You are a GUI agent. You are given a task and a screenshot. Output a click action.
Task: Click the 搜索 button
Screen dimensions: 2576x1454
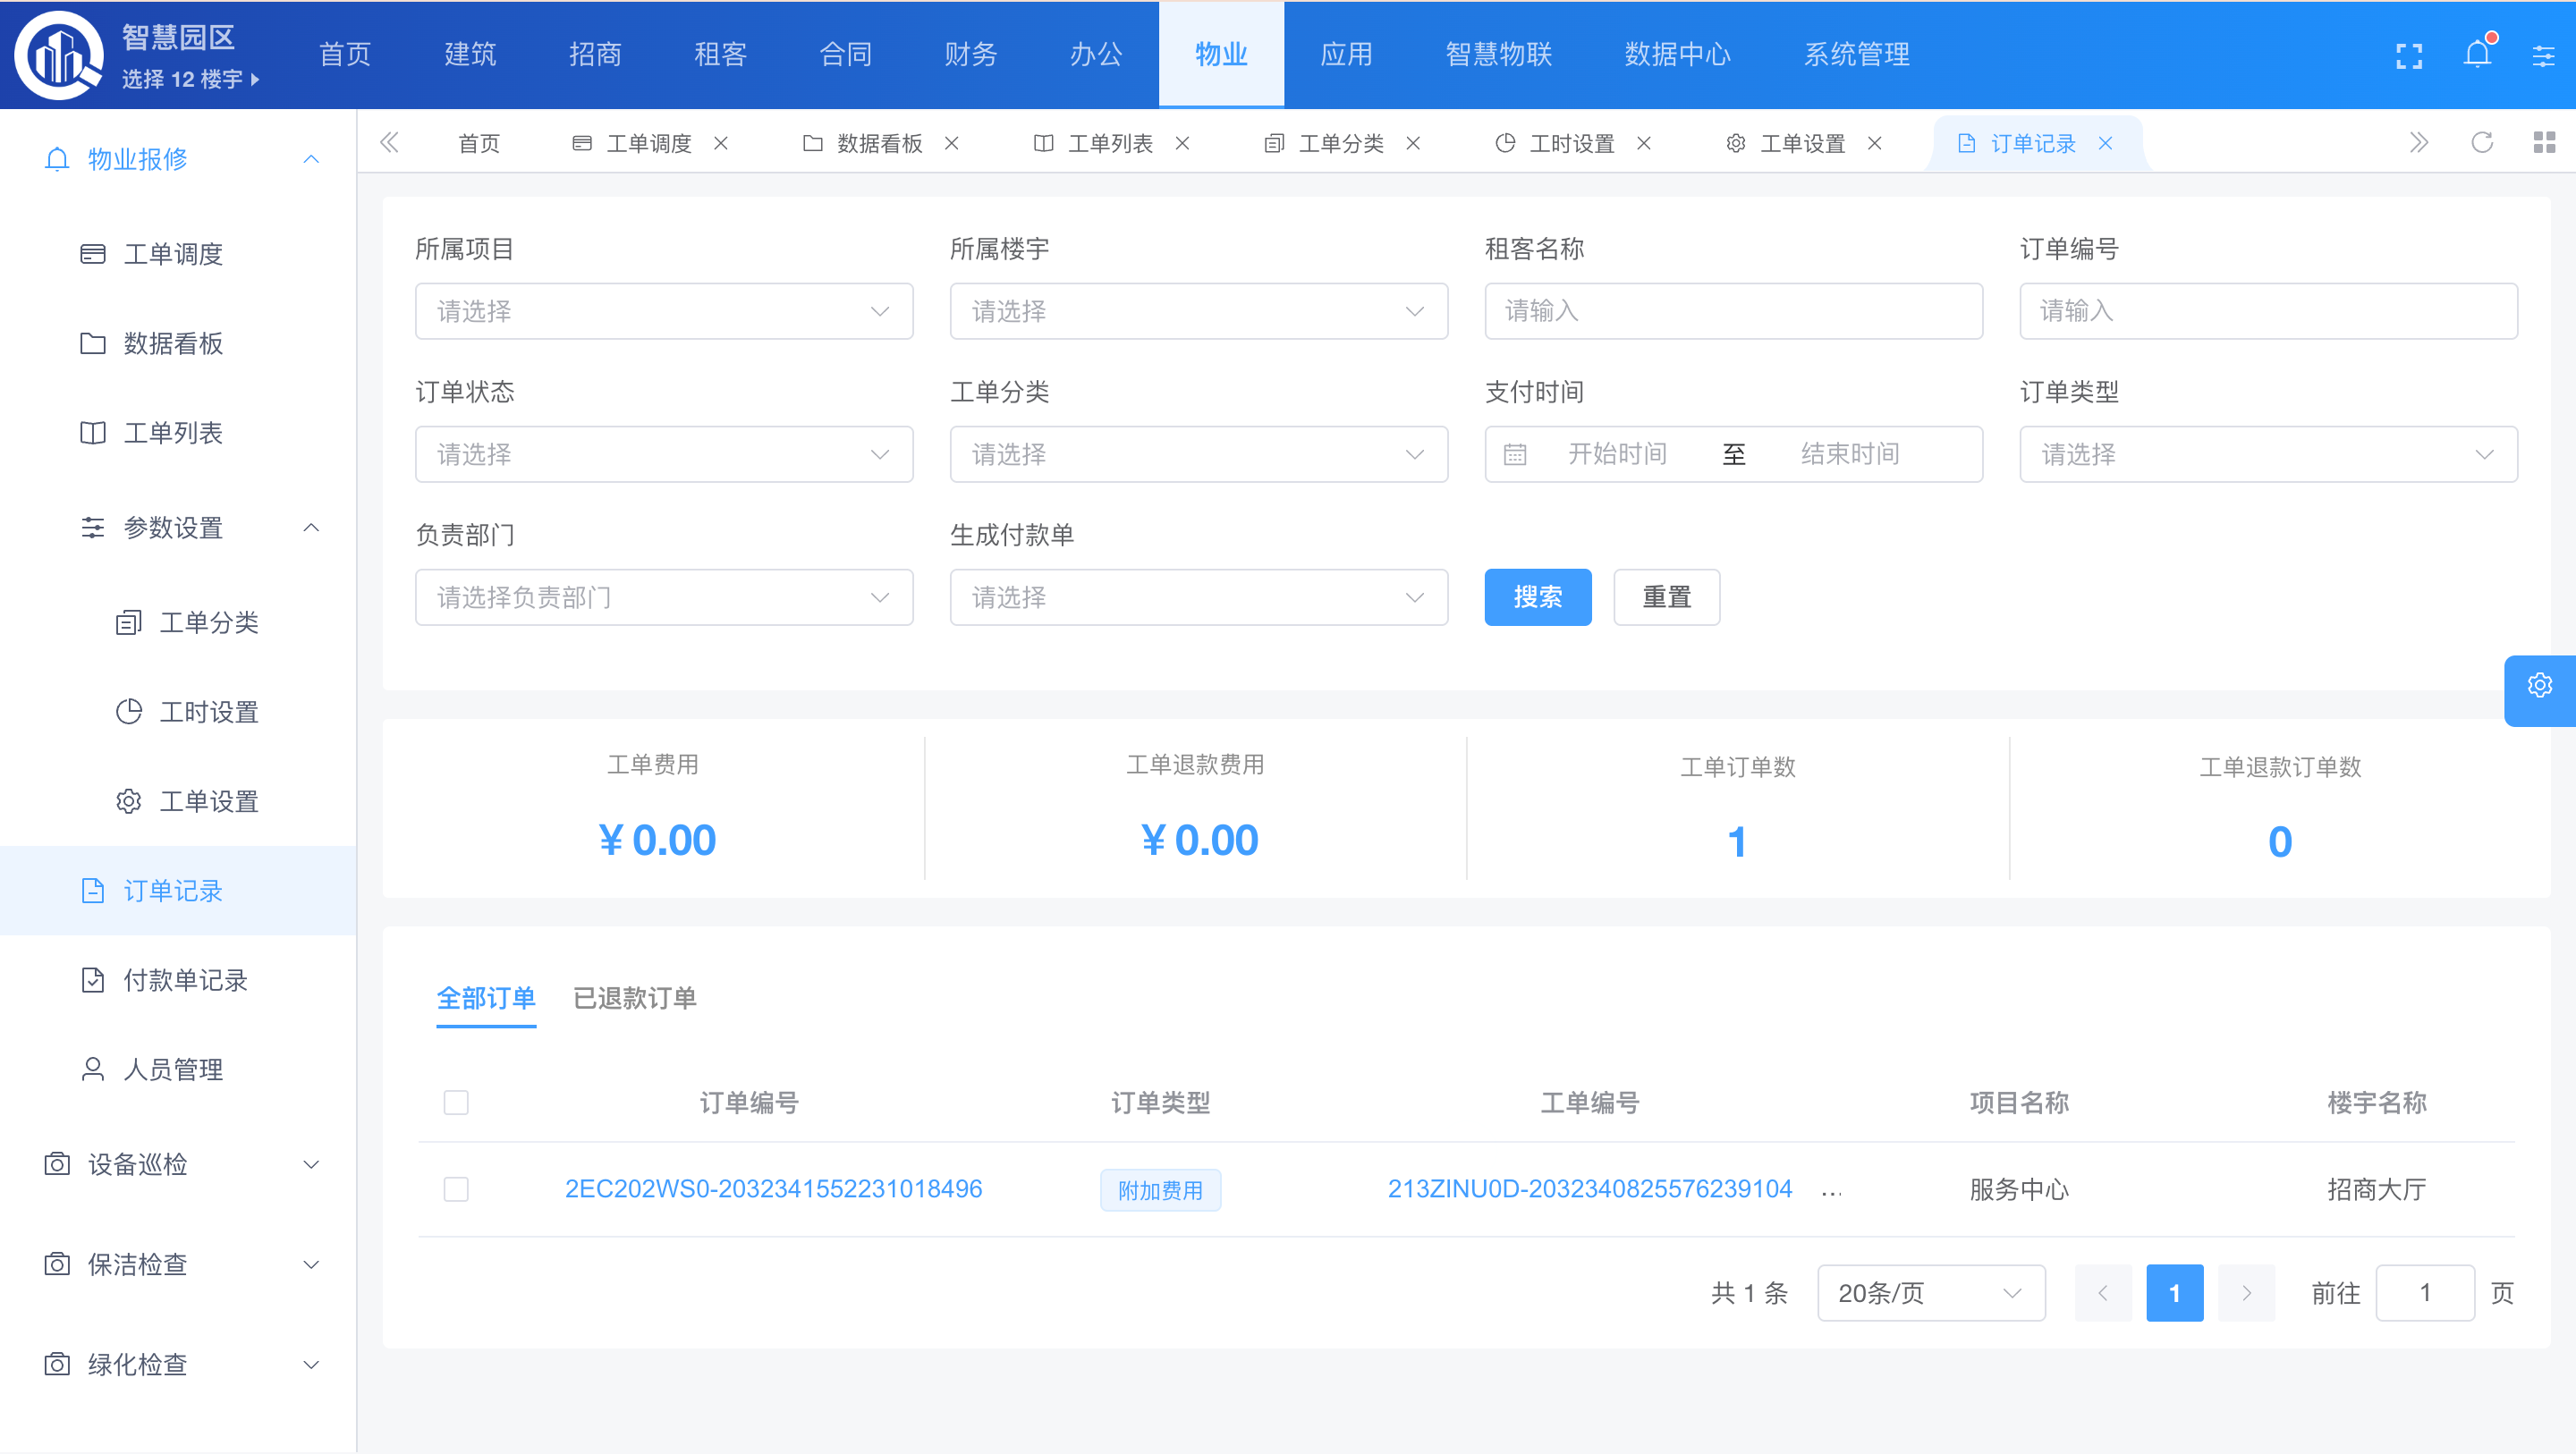pos(1537,597)
